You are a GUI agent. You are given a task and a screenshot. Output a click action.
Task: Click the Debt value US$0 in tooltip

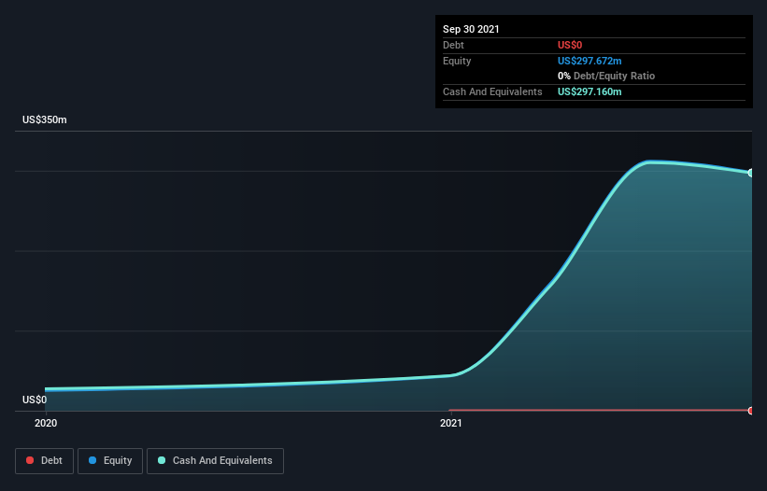coord(570,45)
